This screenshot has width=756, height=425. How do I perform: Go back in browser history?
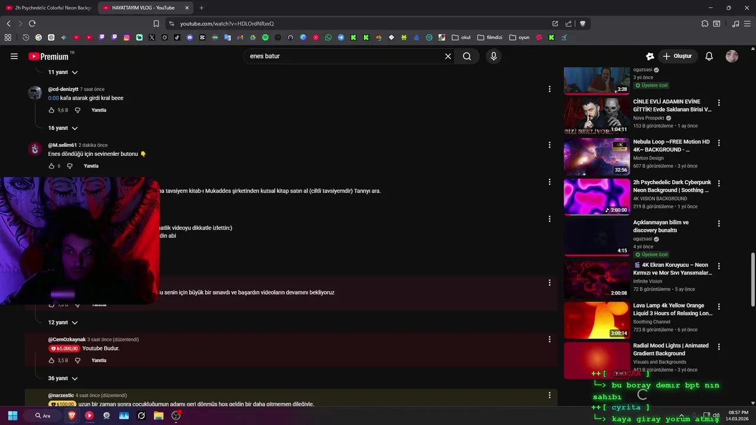coord(8,24)
